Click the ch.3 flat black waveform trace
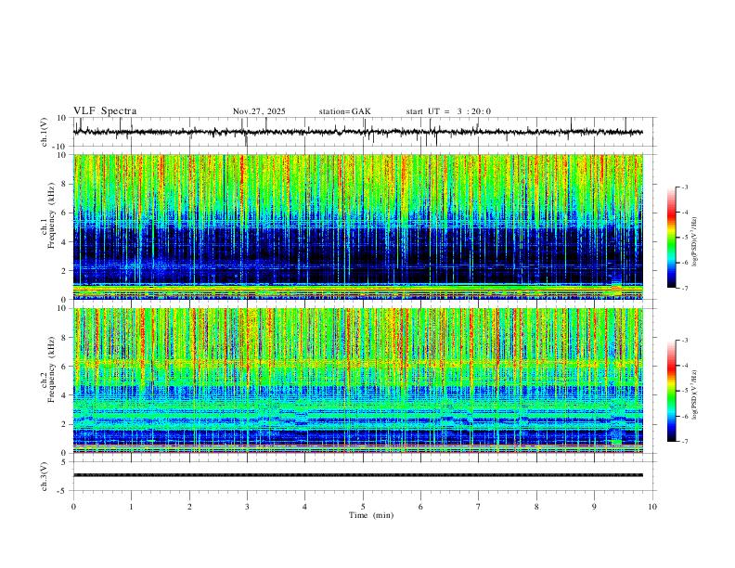The image size is (735, 568). (x=357, y=475)
